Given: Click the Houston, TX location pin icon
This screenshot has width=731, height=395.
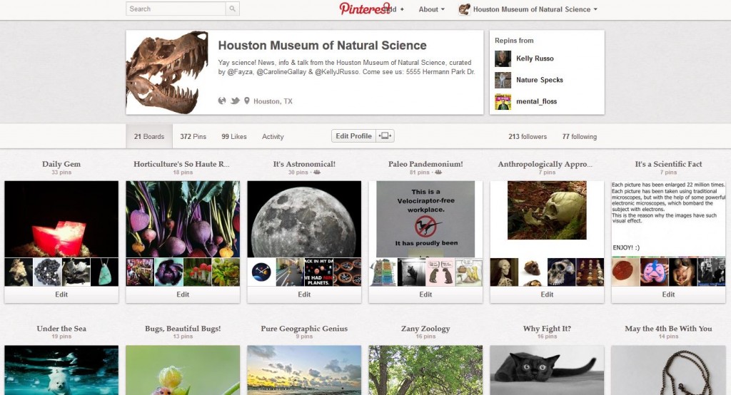Looking at the screenshot, I should (x=247, y=101).
